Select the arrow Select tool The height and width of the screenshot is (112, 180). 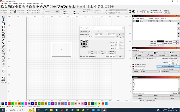point(3,17)
